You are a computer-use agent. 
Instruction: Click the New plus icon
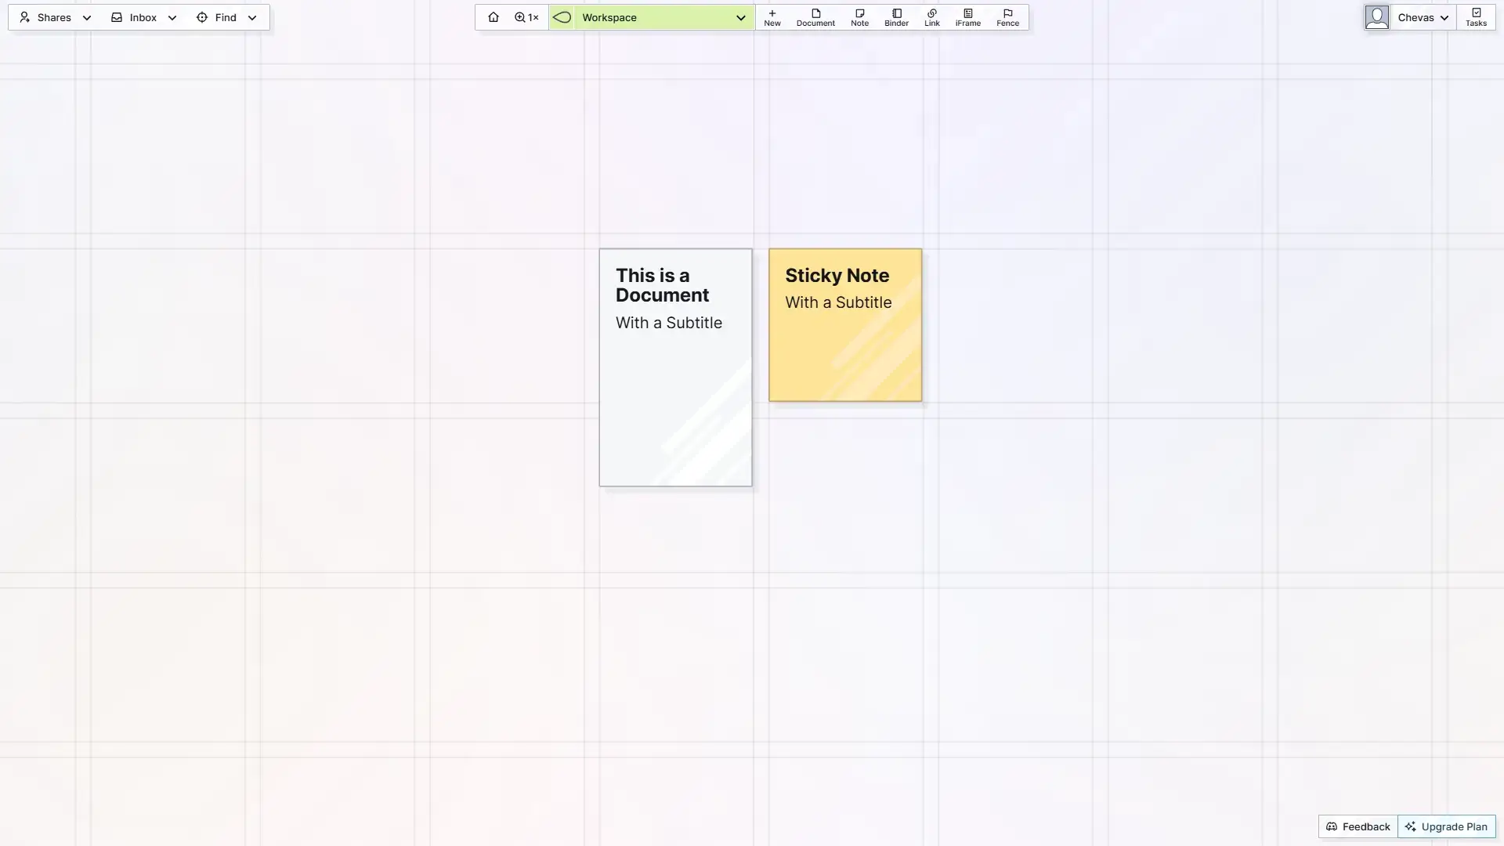coord(772,16)
